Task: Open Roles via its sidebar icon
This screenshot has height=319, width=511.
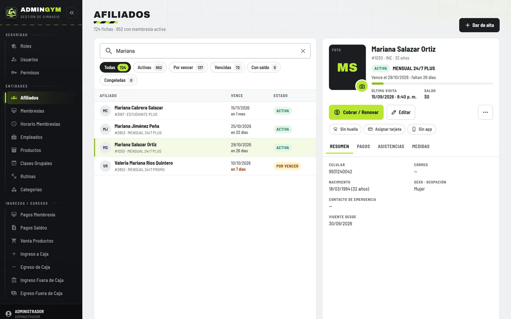Action: tap(14, 46)
